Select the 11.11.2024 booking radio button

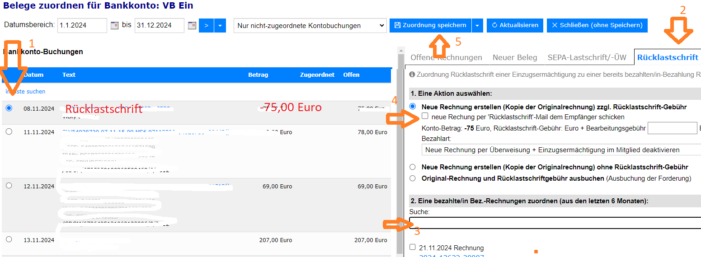pos(9,131)
